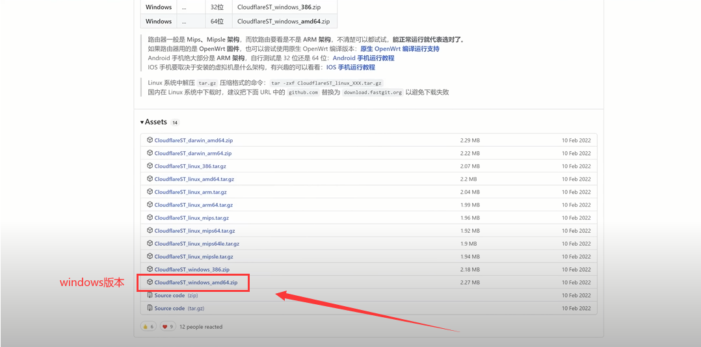Download CloudflareST_linux_mipsle.tar.gz

point(193,257)
